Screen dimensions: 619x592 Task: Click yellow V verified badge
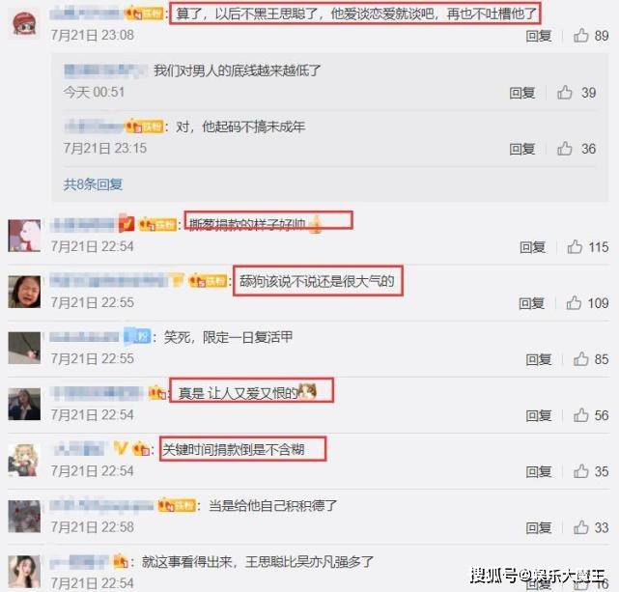(121, 448)
